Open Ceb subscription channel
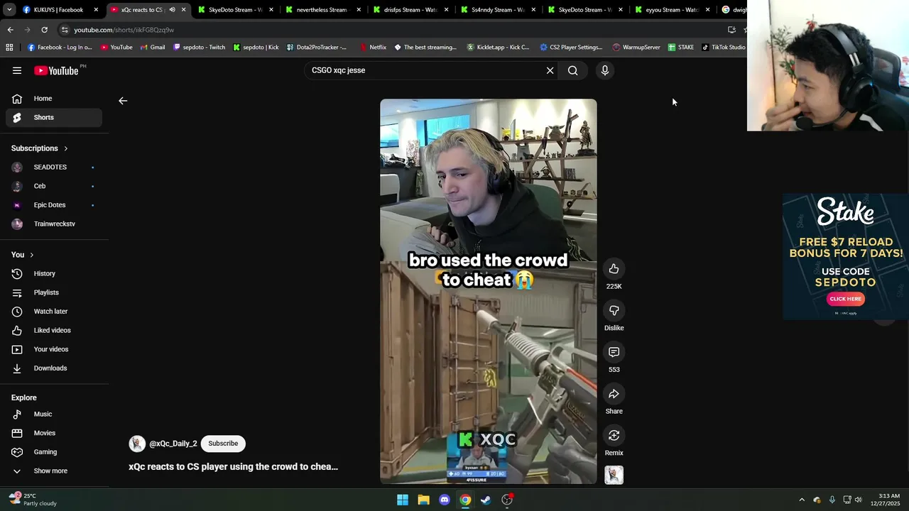This screenshot has height=511, width=909. click(x=54, y=186)
